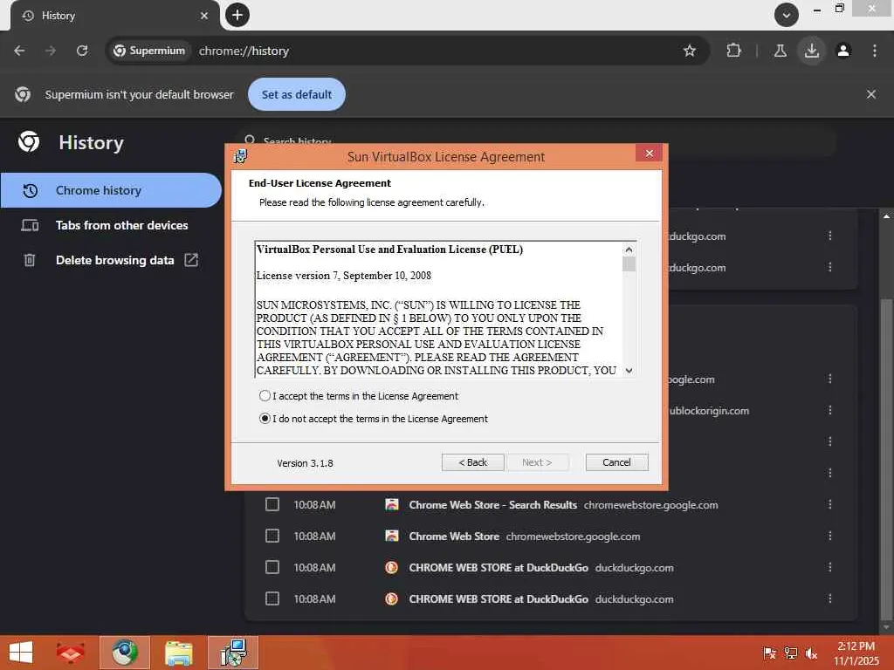
Task: Check the Chrome Web Store - Search Results entry
Action: 272,505
